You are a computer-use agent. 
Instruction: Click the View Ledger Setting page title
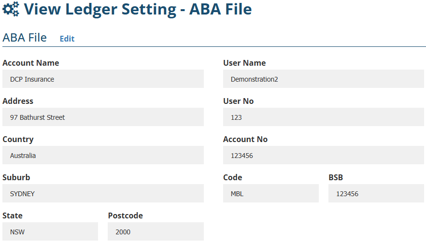[x=138, y=9]
